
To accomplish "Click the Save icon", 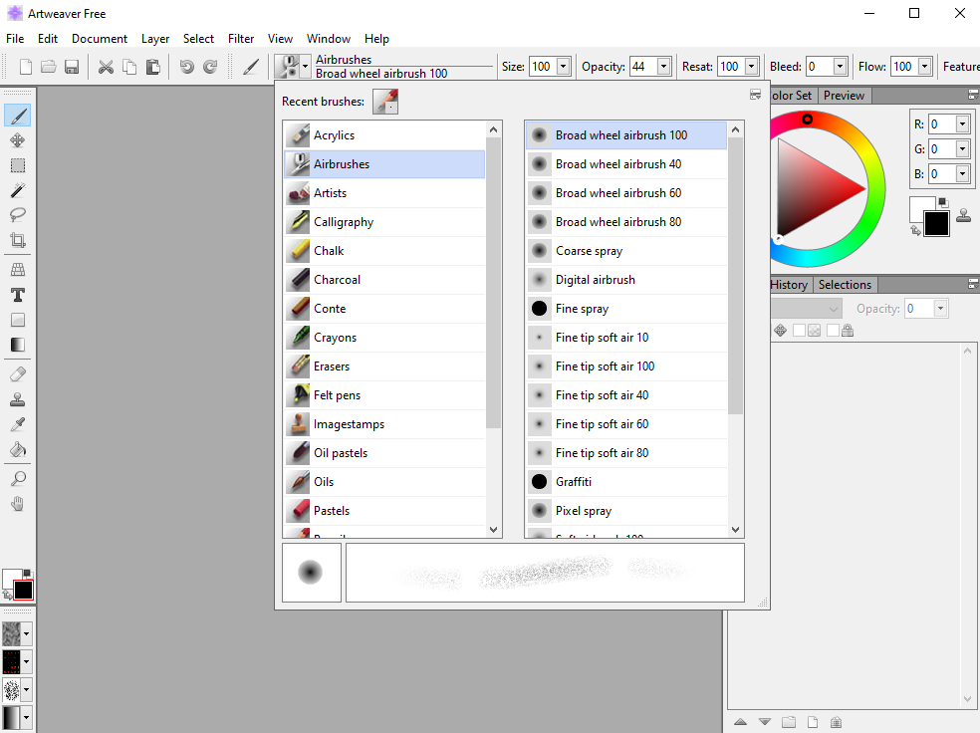I will 72,67.
